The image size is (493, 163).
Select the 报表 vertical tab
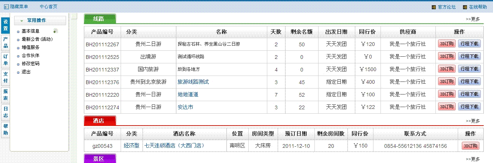(6, 95)
